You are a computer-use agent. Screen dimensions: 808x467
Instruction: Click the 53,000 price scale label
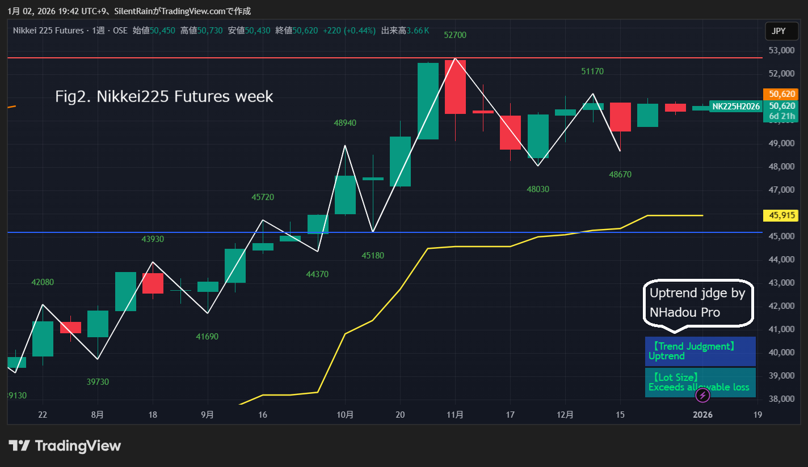click(x=781, y=50)
